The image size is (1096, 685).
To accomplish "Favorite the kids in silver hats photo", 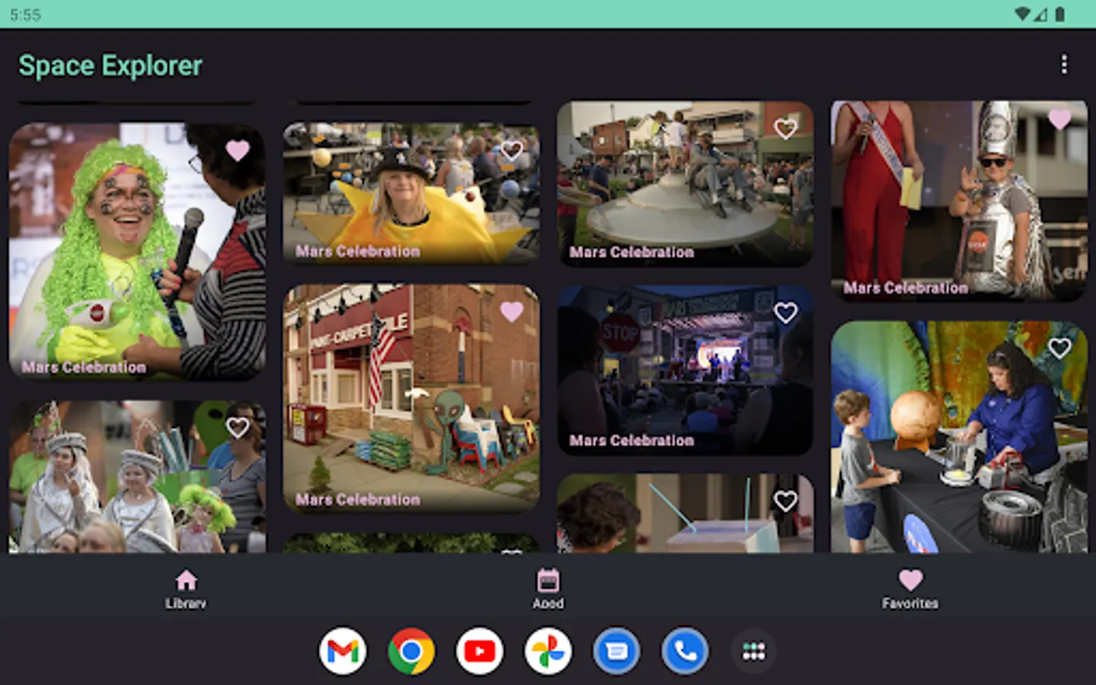I will coord(237,428).
